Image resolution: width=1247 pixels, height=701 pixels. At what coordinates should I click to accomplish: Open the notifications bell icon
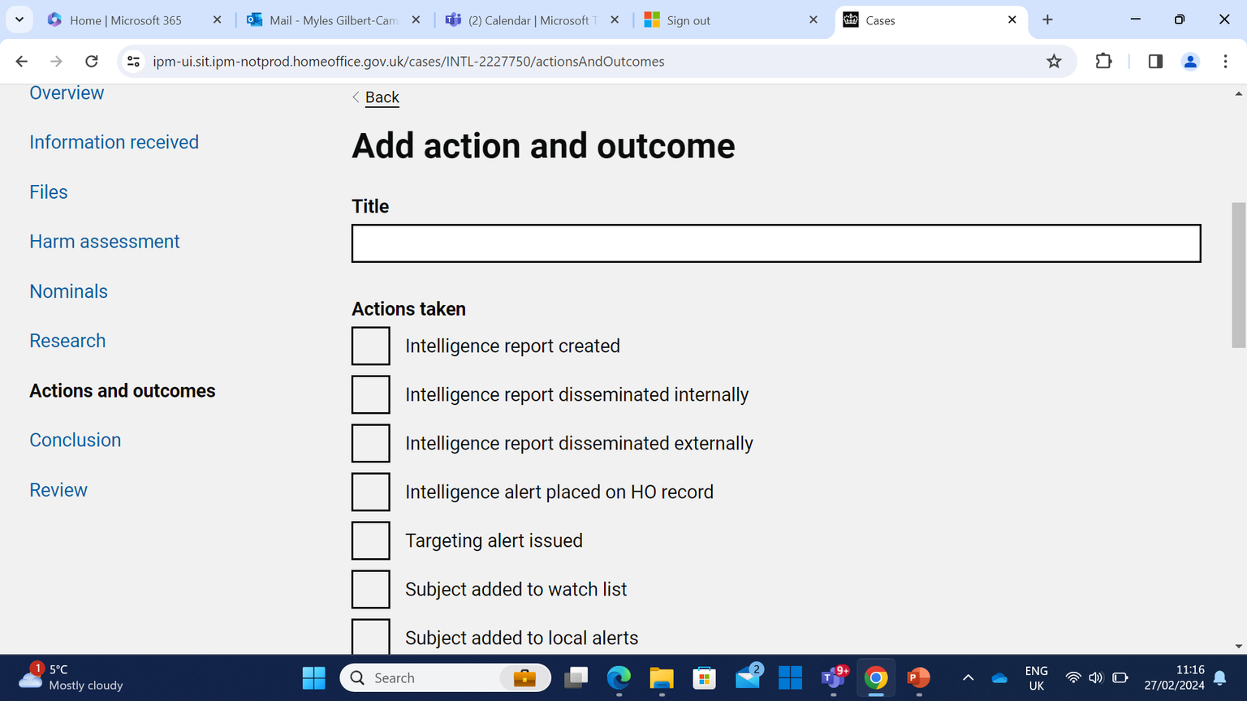click(1220, 677)
